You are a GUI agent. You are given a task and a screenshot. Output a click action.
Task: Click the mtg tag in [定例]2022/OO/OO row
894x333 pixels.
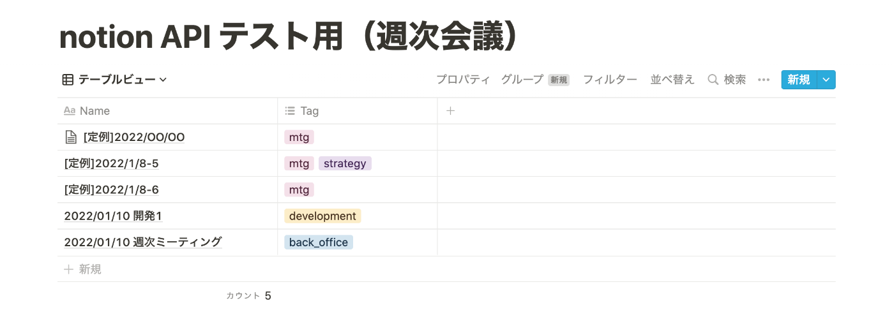[x=299, y=137]
